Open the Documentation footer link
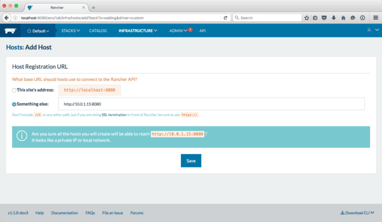This screenshot has width=382, height=222. point(64,213)
